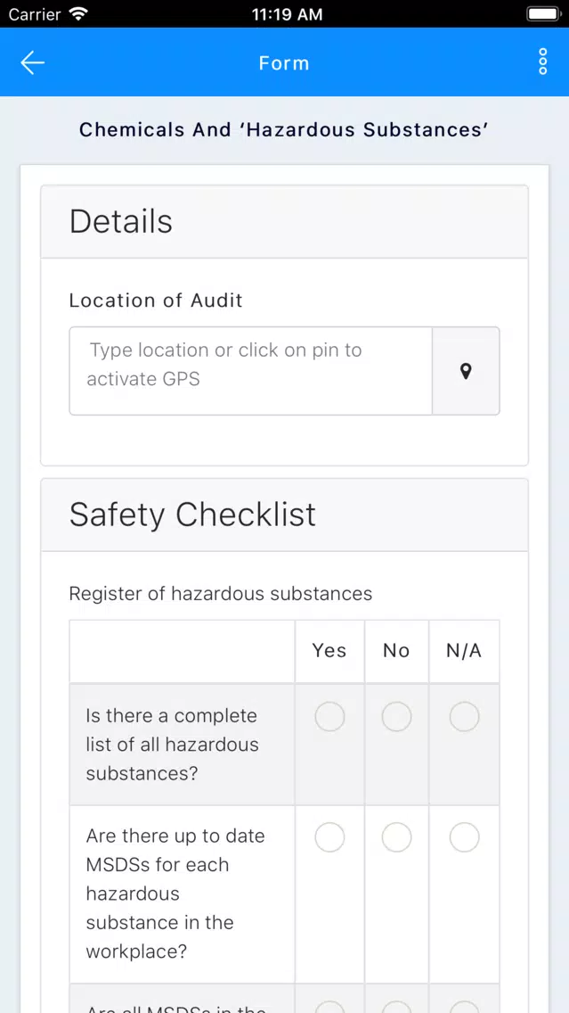The width and height of the screenshot is (569, 1013).
Task: Tap the Register of hazardous substances label
Action: [221, 594]
